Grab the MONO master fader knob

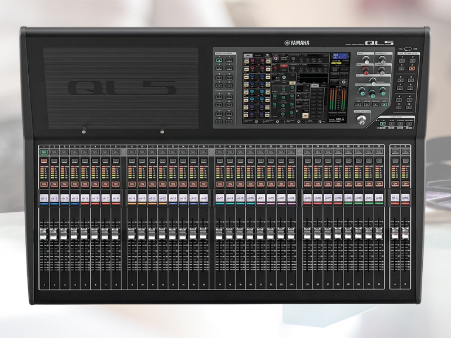coord(405,234)
